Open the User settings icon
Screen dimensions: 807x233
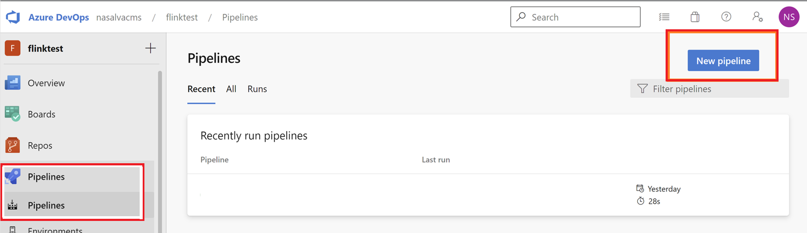click(x=757, y=17)
